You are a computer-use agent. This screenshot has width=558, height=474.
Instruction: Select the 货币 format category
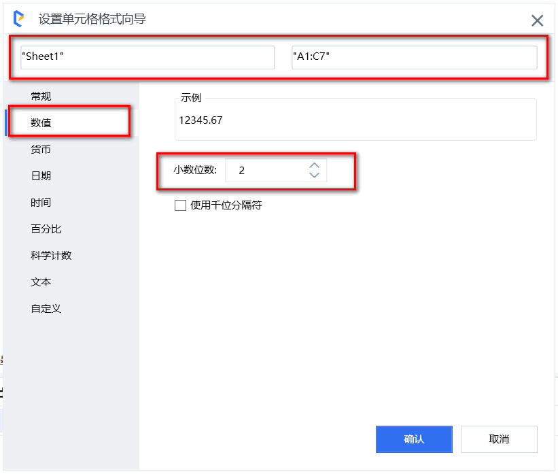[x=71, y=149]
